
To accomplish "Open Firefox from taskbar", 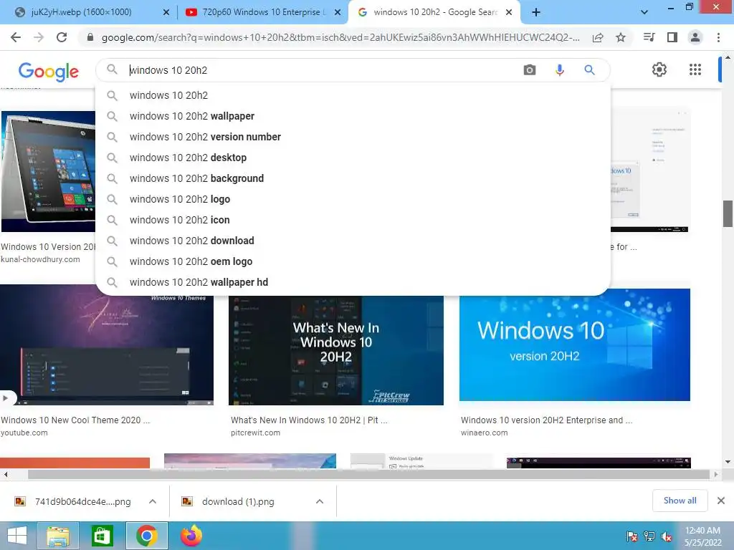I will (x=191, y=536).
